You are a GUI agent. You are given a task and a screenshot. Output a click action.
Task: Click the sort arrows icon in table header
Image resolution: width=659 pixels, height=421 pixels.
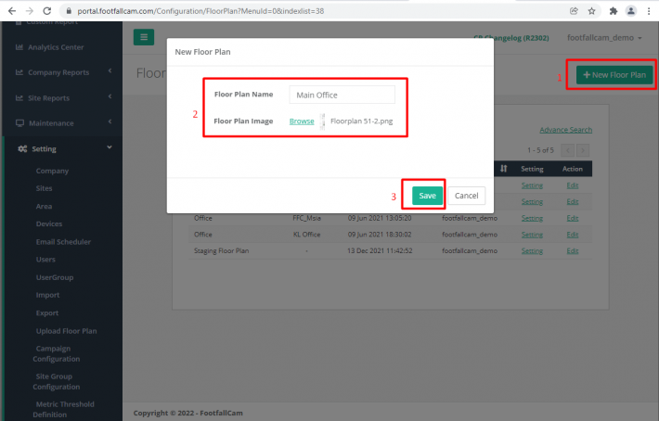click(x=503, y=169)
